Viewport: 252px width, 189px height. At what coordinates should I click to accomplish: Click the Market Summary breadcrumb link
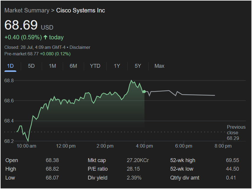(27, 10)
